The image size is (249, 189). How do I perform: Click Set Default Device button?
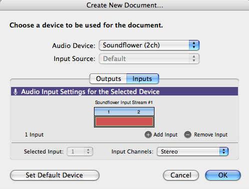pos(54,175)
